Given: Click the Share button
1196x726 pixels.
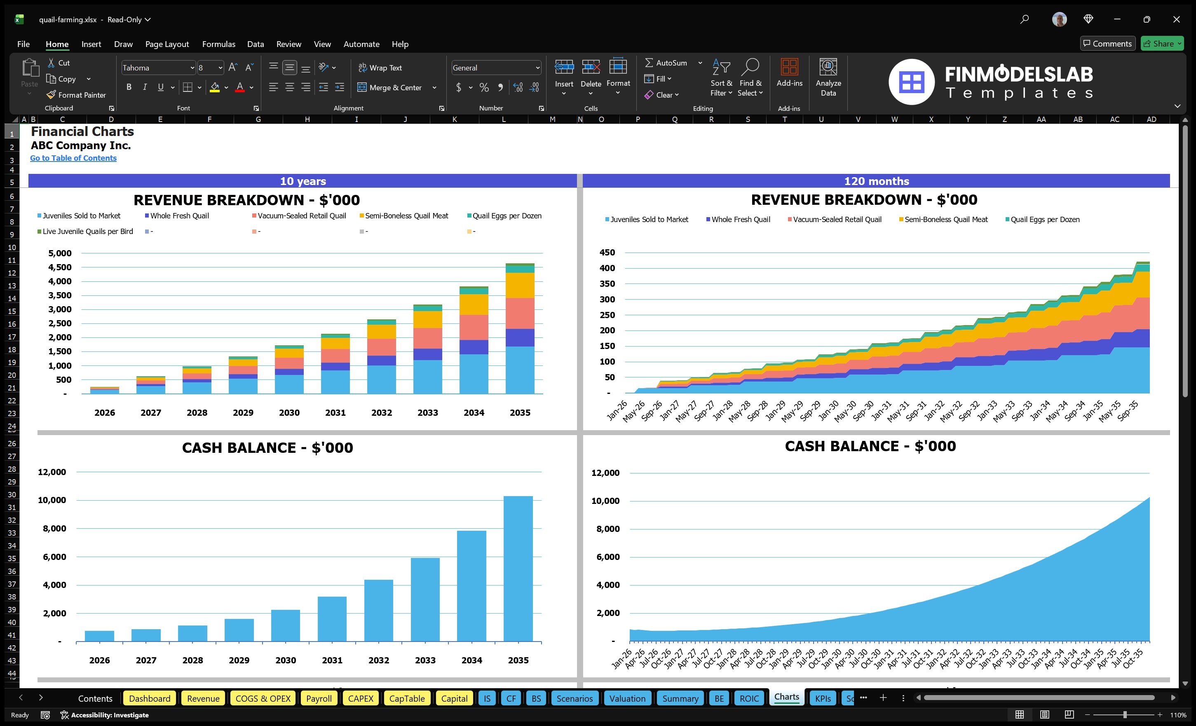Looking at the screenshot, I should point(1162,43).
